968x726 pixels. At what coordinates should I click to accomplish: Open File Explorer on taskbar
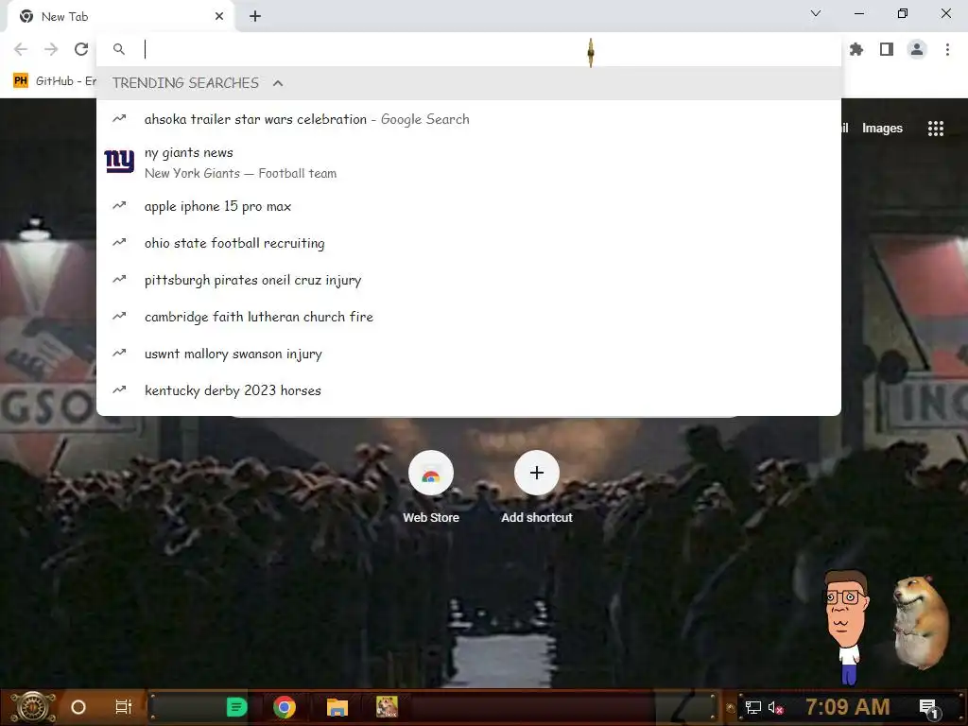pos(337,707)
